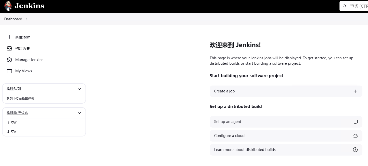
Task: Collapse the 构建队列 panel chevron
Action: point(79,89)
